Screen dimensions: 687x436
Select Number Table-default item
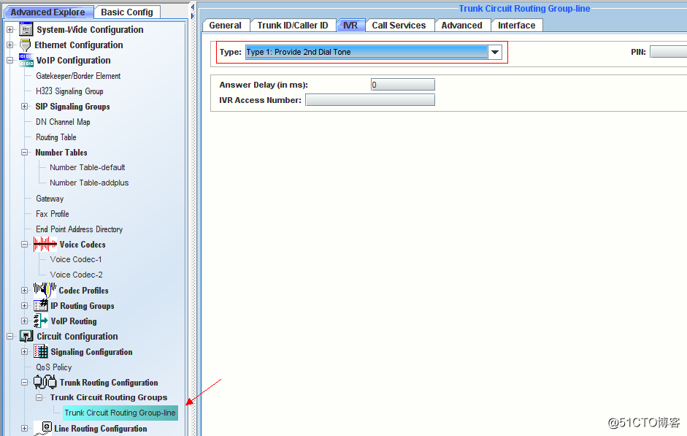click(x=87, y=167)
